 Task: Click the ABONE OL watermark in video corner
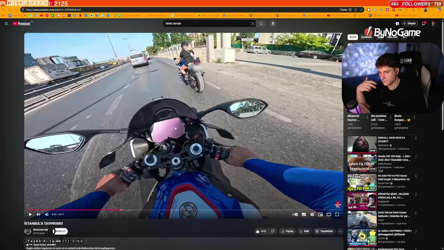coord(338,204)
